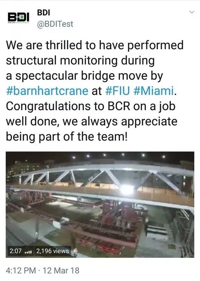
Task: Click the video audio bars indicator
Action: pyautogui.click(x=28, y=252)
